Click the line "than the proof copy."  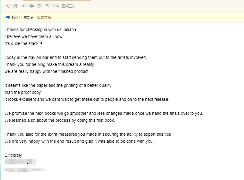click(23, 93)
